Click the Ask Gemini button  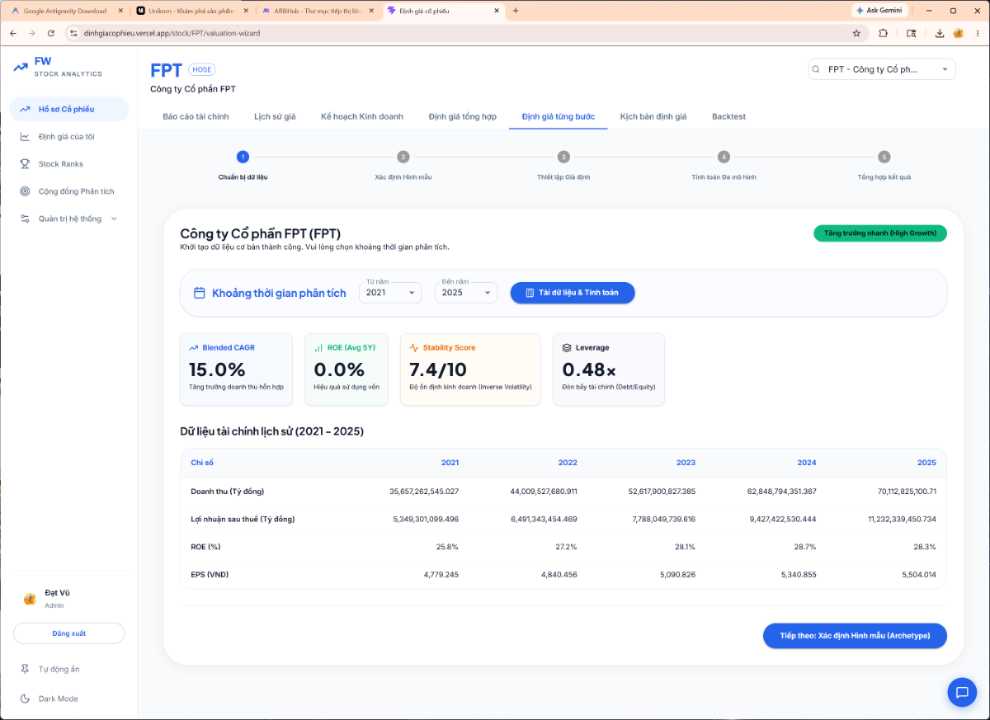pos(879,11)
